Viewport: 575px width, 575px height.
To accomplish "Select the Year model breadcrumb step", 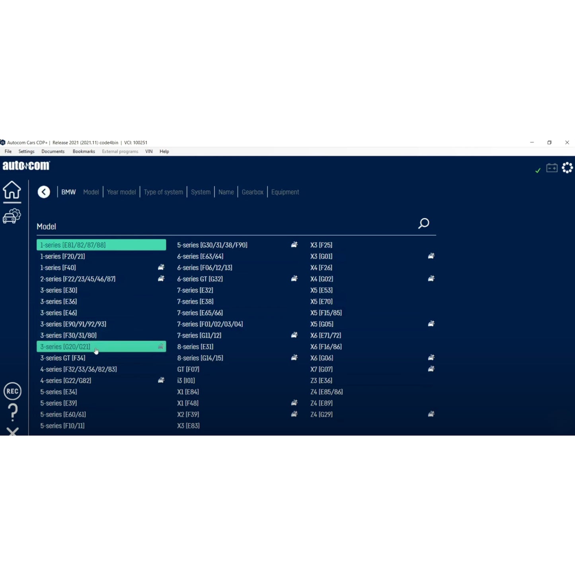I will pyautogui.click(x=121, y=192).
